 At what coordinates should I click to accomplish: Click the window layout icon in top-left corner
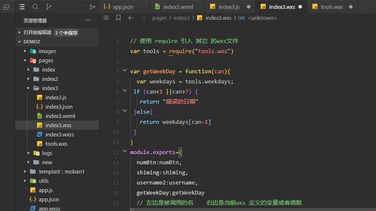tap(6, 7)
